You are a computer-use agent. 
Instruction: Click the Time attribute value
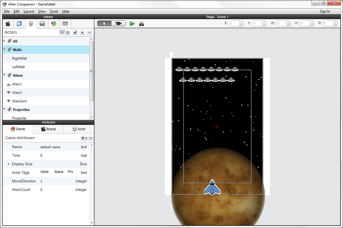pos(41,156)
